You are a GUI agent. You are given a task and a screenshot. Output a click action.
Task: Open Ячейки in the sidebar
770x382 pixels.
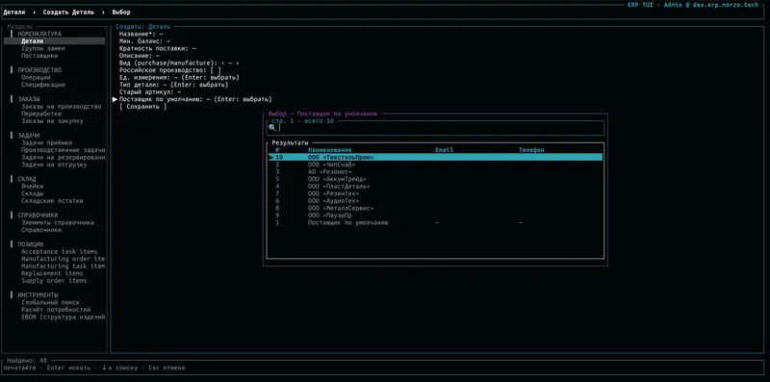point(32,186)
